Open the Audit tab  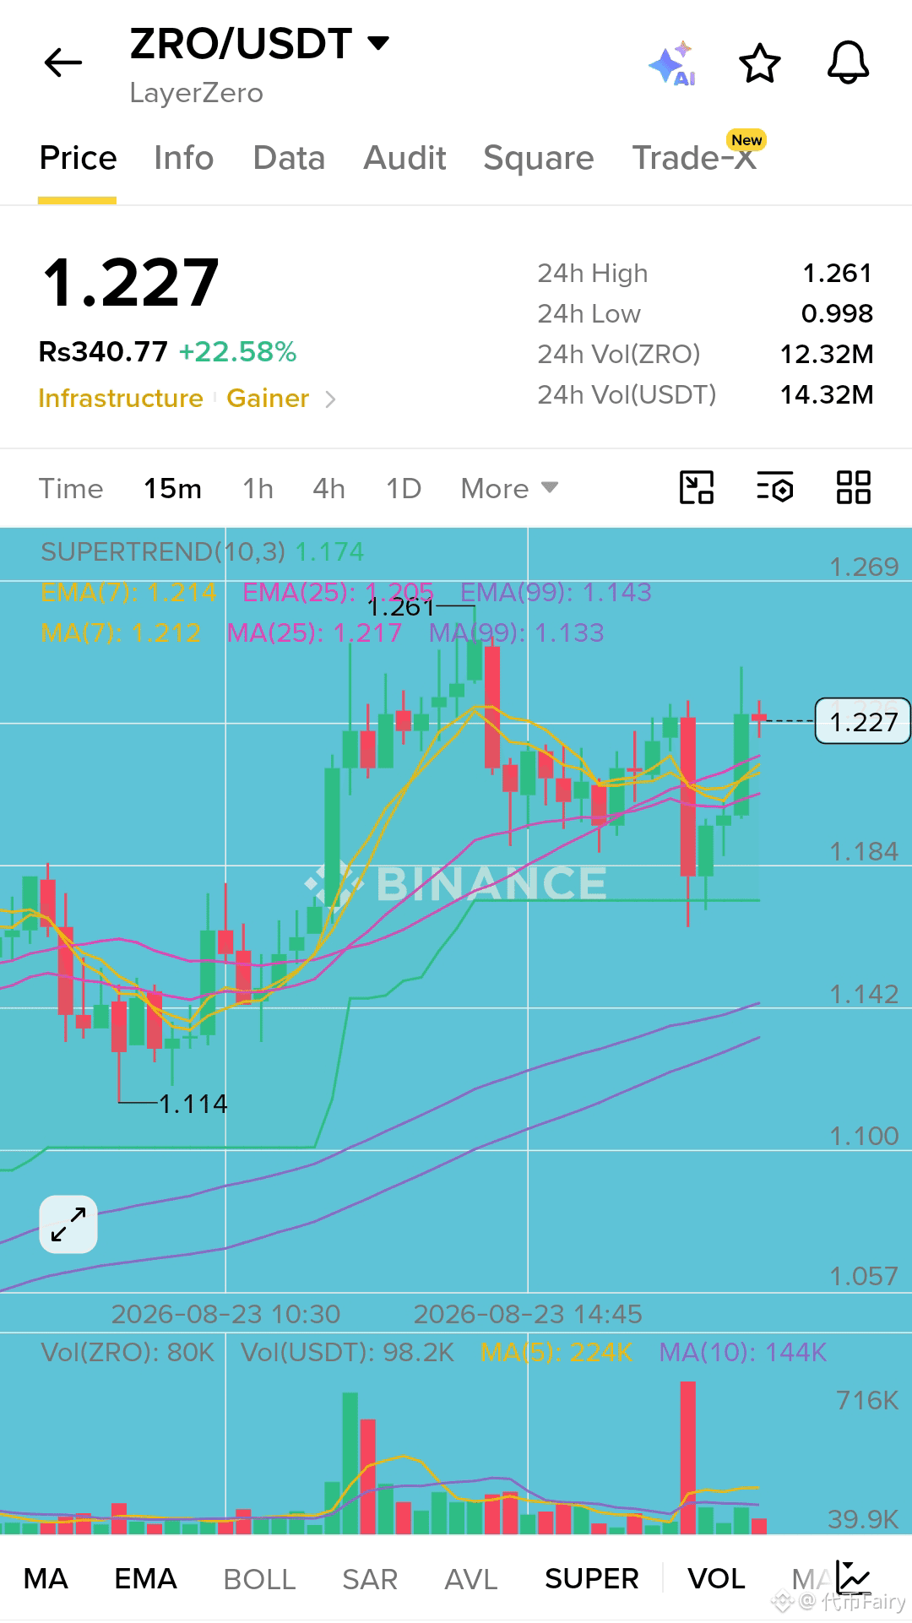point(404,159)
